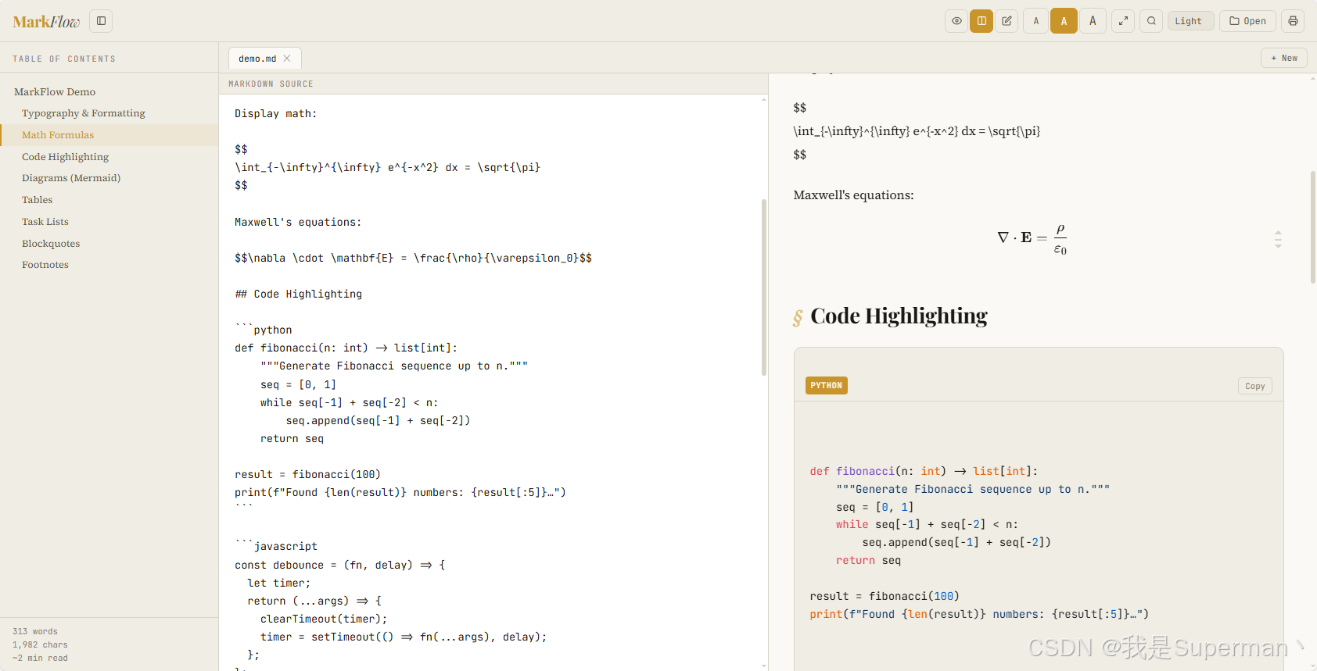Click the rendered Maxwell equation
This screenshot has height=671, width=1317.
point(1032,238)
